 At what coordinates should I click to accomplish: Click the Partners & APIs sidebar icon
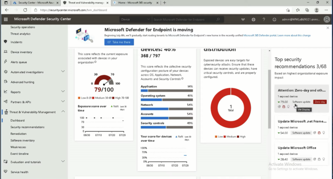click(6, 102)
